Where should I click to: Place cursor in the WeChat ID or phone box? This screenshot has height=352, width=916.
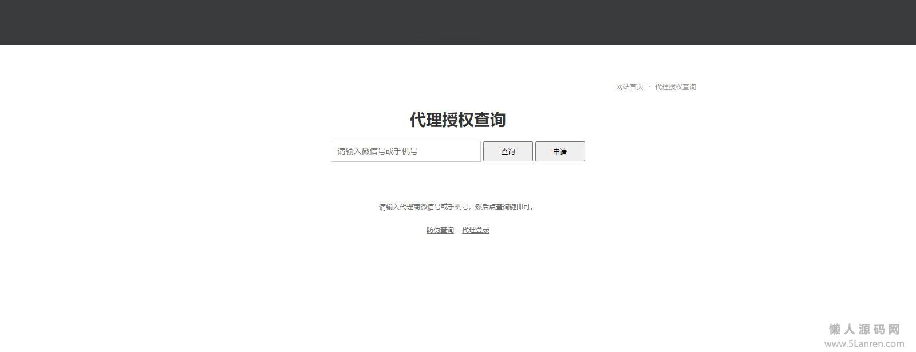[405, 152]
